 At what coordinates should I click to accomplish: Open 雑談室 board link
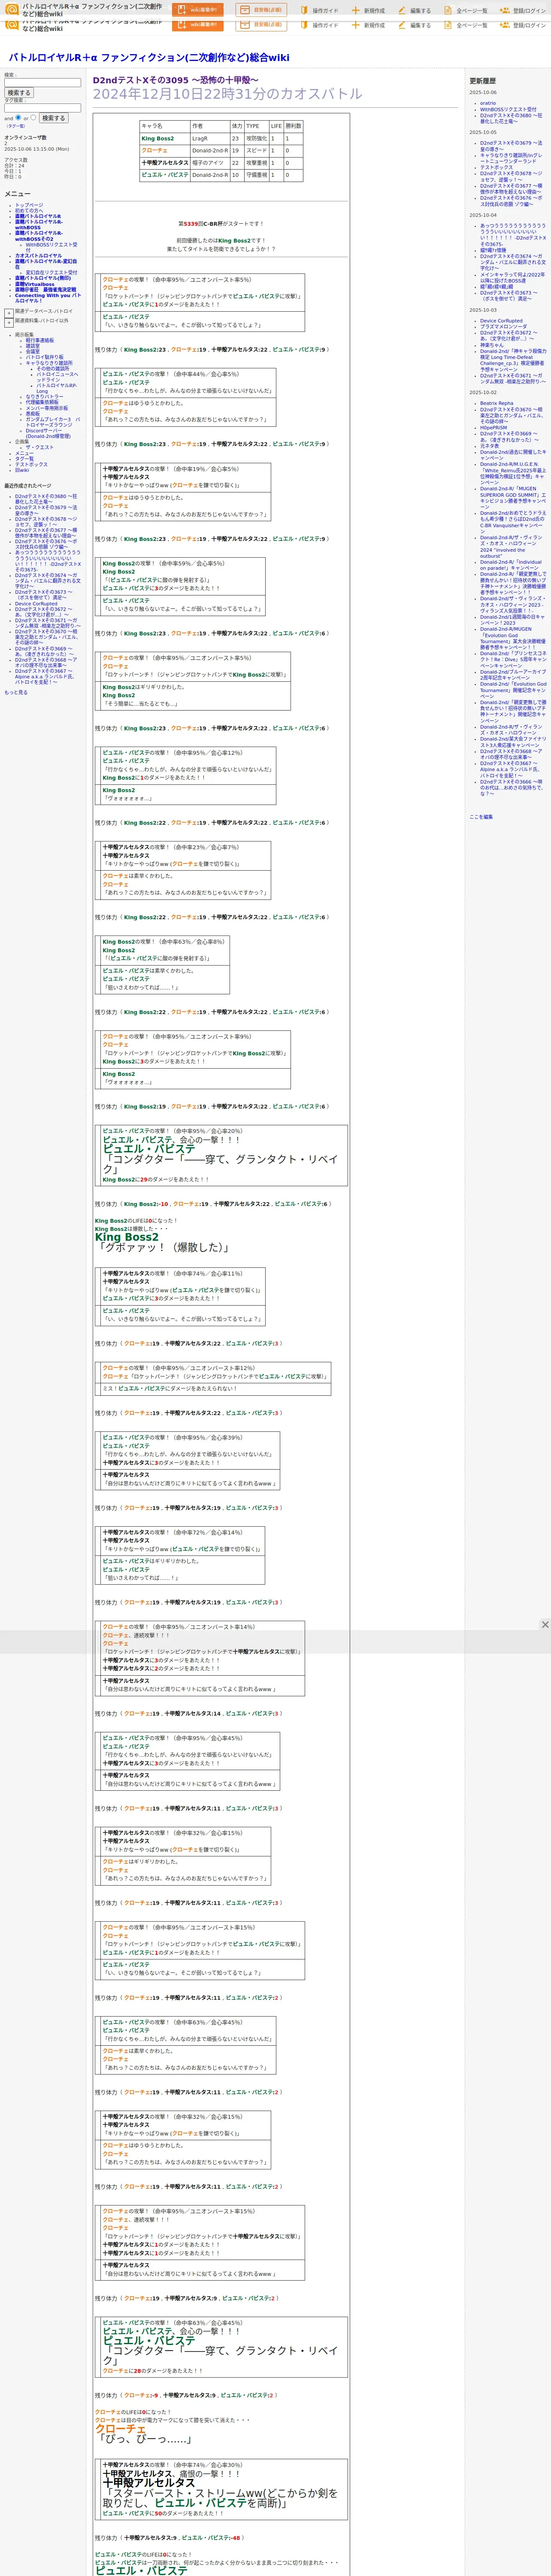(x=33, y=346)
